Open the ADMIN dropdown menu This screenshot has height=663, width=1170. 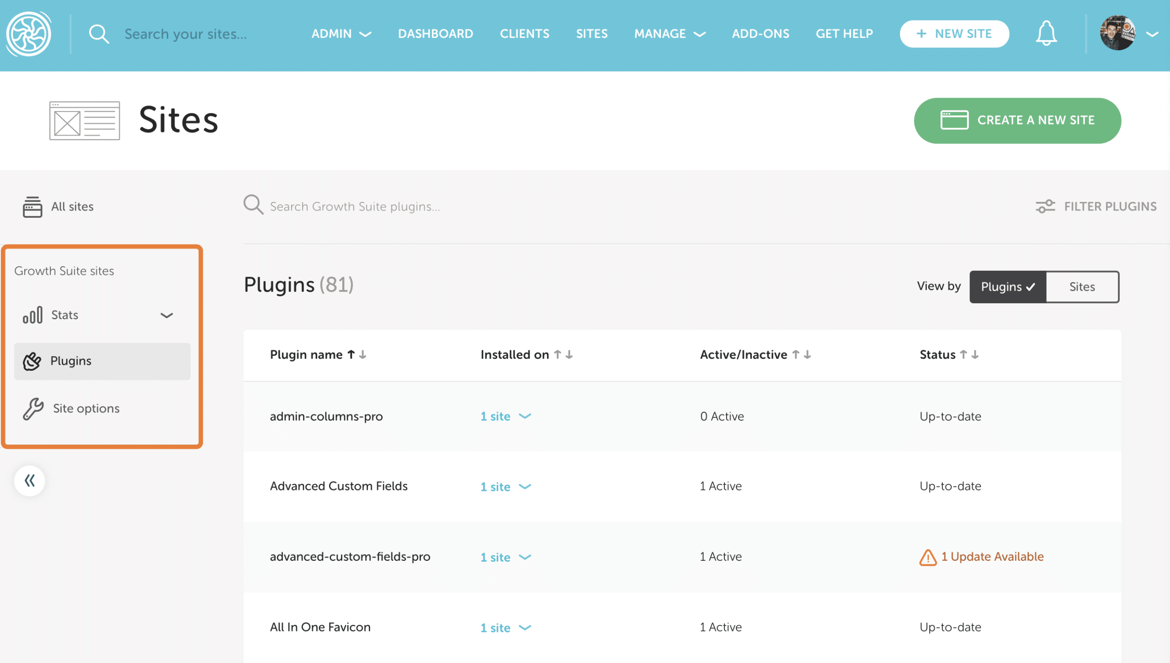[x=341, y=34]
